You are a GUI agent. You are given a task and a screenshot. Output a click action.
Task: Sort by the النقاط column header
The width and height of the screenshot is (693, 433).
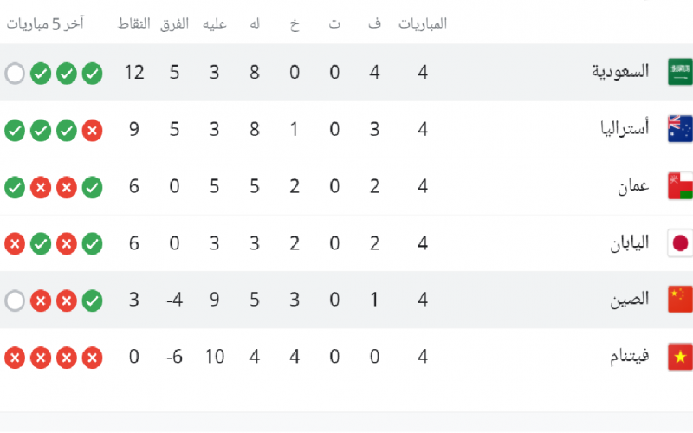point(134,23)
